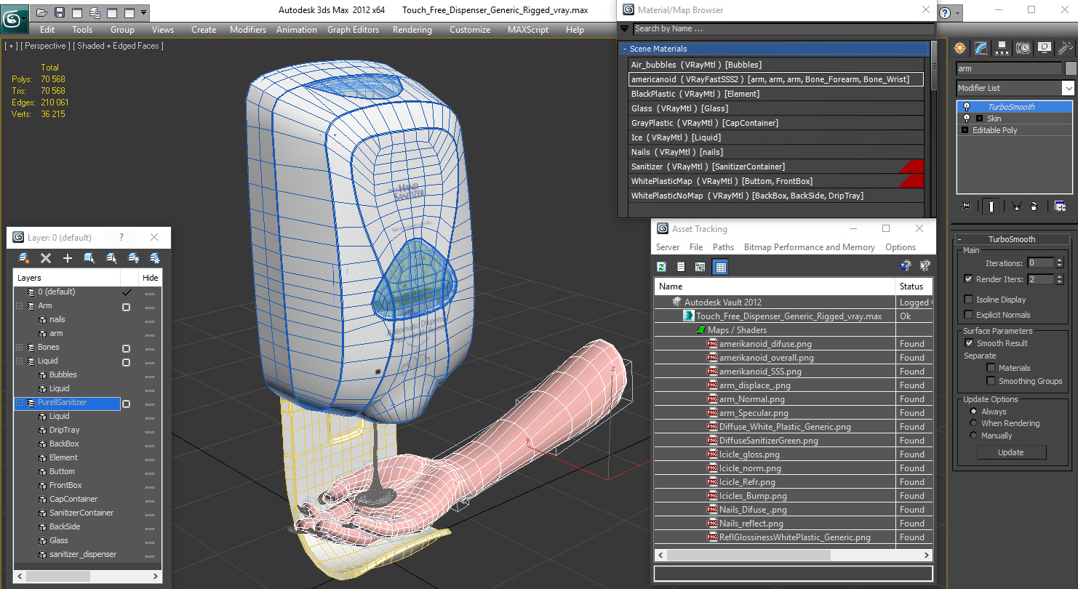The height and width of the screenshot is (589, 1078).
Task: Toggle the Render Iters checkbox
Action: click(x=968, y=279)
